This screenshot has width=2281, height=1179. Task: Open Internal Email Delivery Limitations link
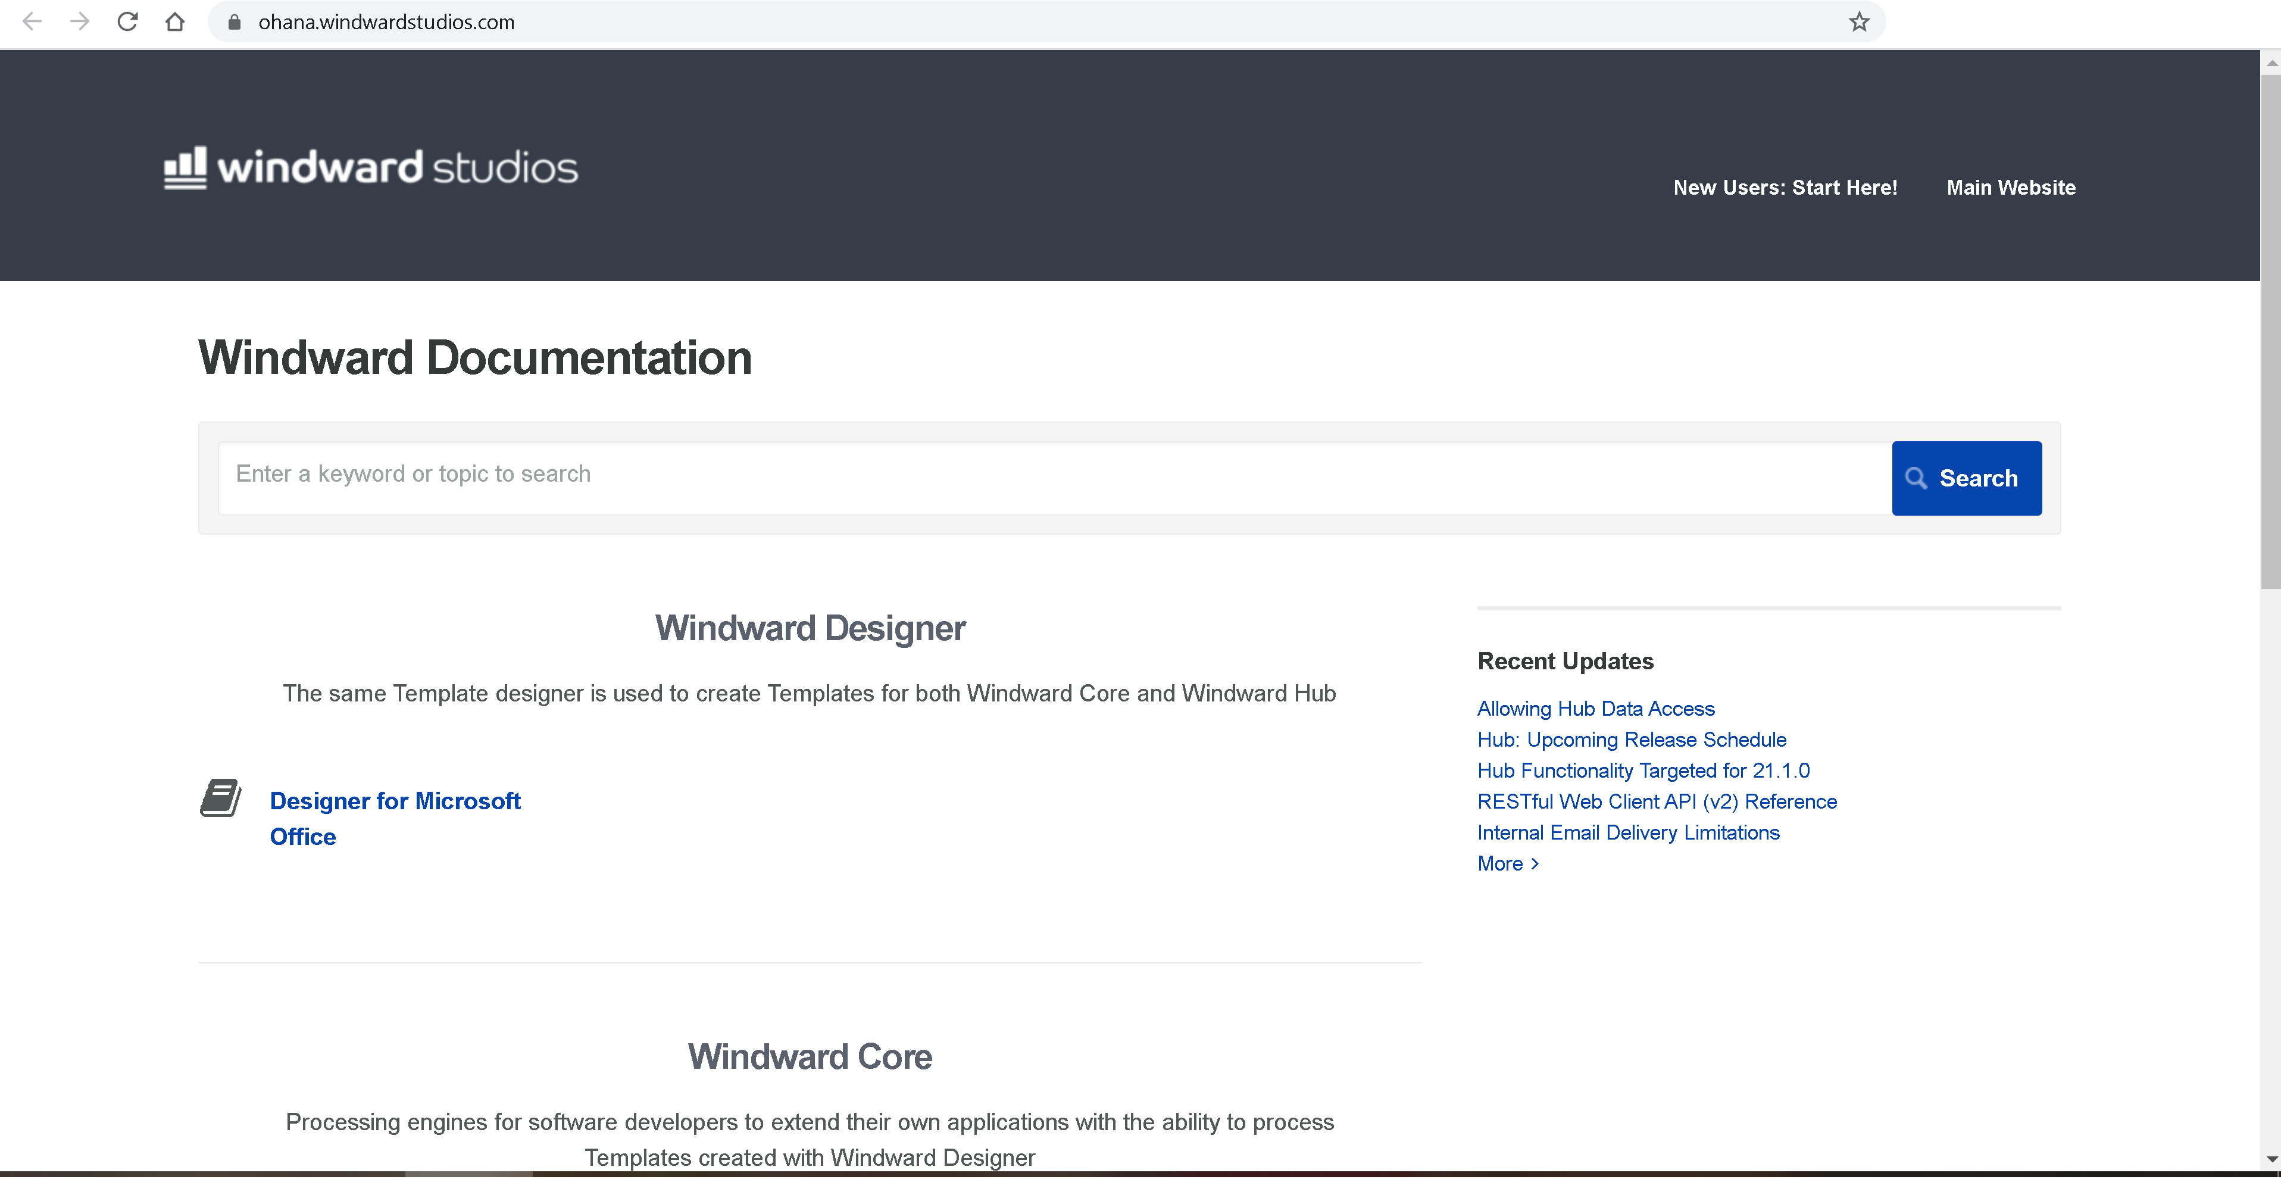click(x=1627, y=834)
